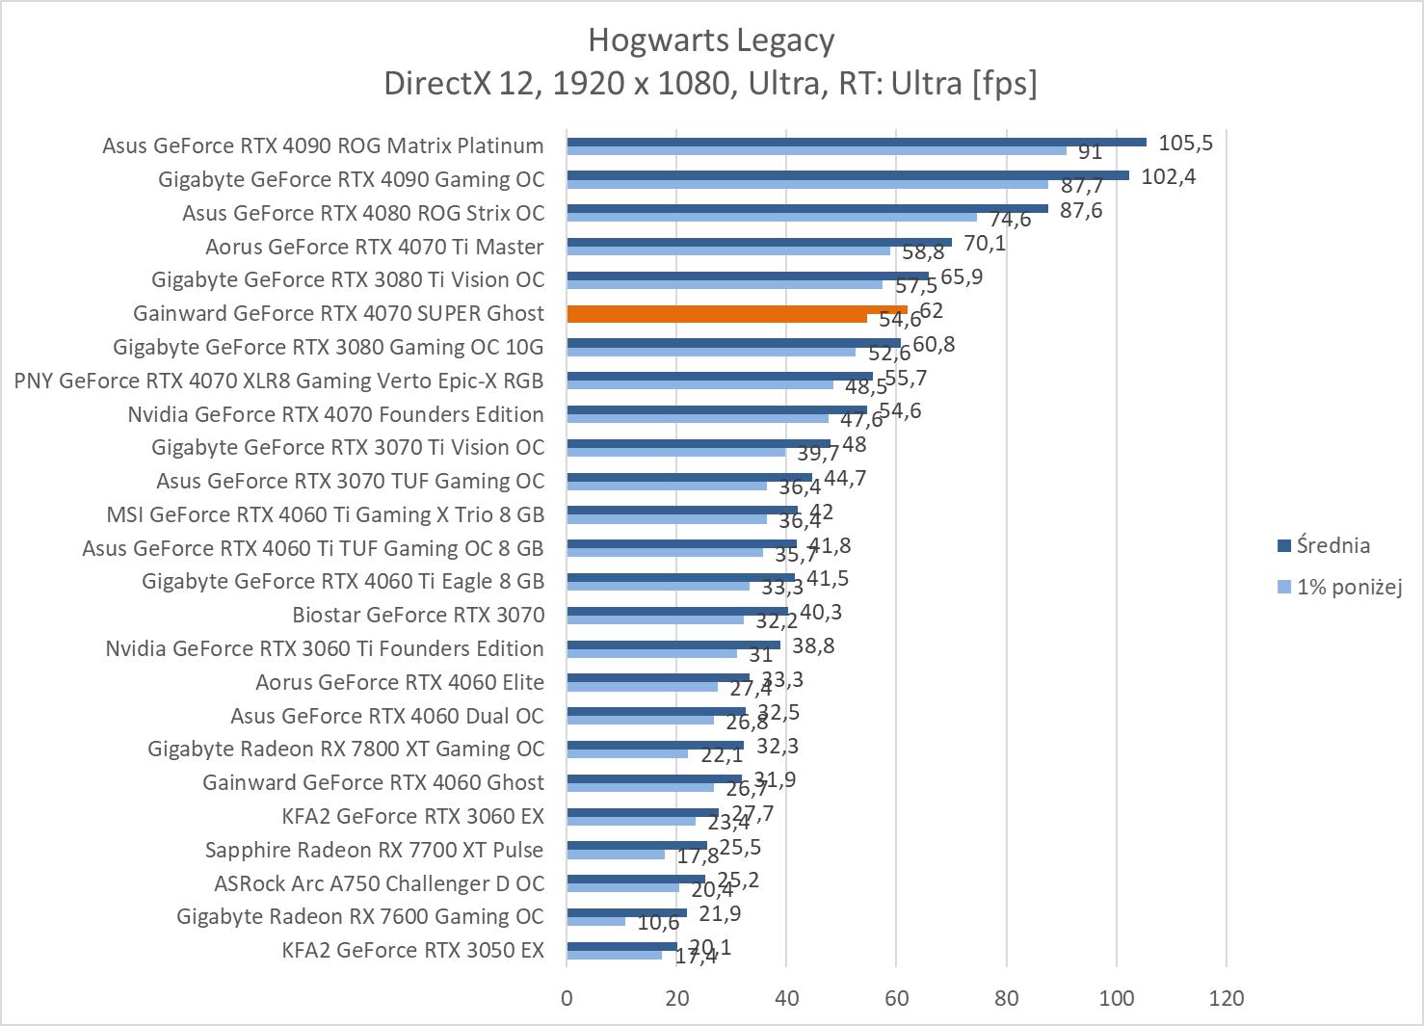1424x1026 pixels.
Task: Click the 87,6 value for Asus RTX 4080
Action: pyautogui.click(x=1081, y=211)
